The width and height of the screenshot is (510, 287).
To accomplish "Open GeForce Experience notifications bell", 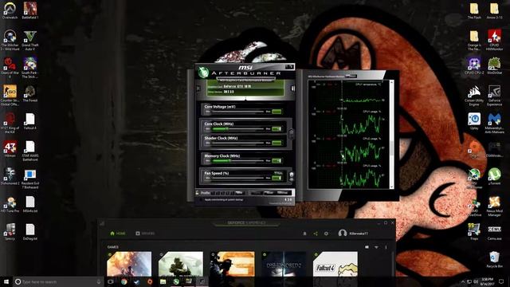I will point(304,234).
